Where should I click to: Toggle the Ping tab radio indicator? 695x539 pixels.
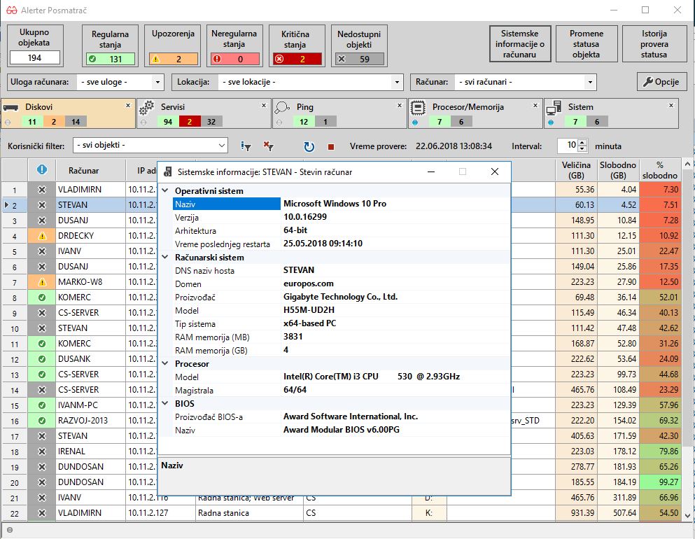279,122
